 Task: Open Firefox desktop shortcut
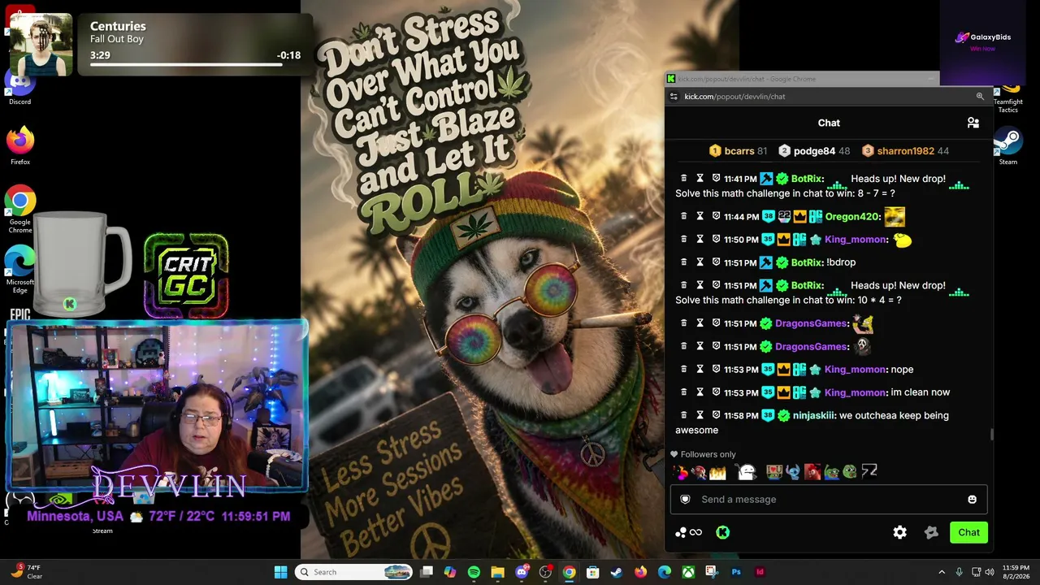tap(20, 145)
